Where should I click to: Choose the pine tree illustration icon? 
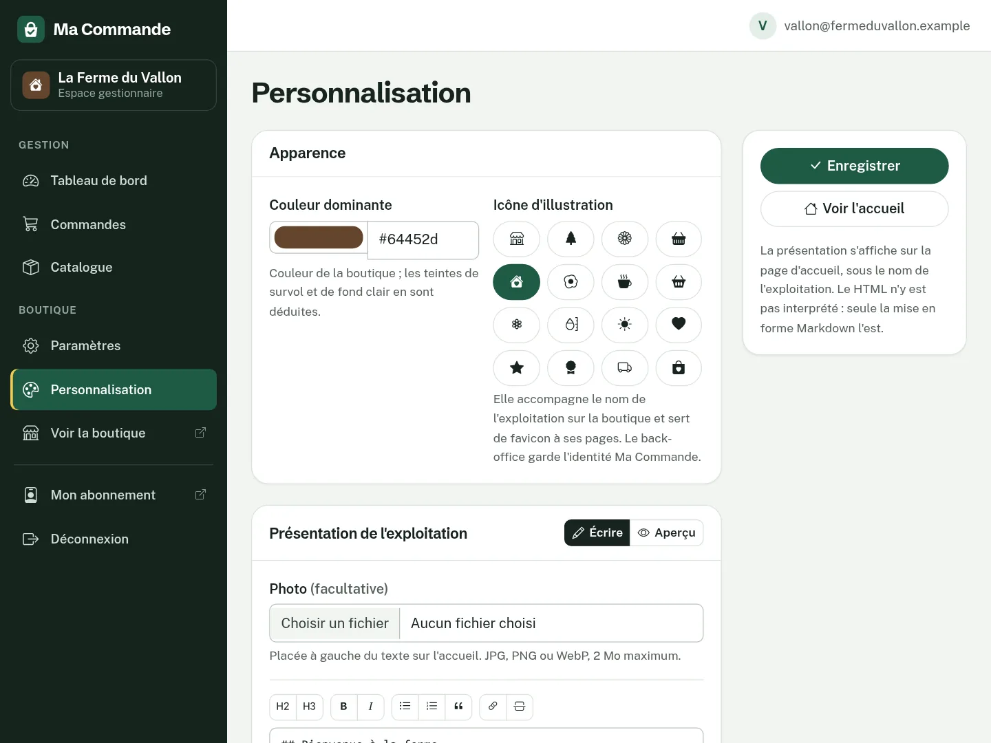571,239
